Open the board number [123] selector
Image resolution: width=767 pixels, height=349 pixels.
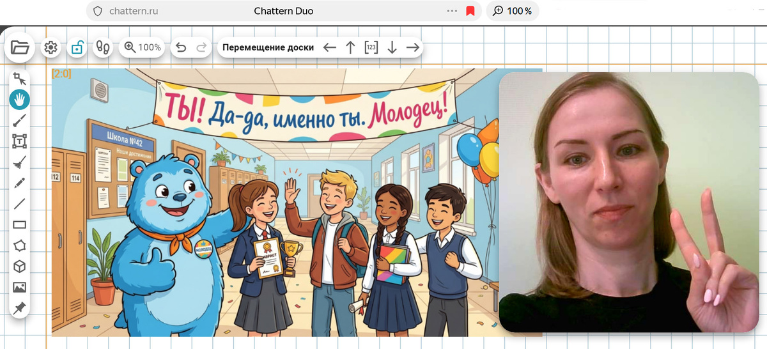click(x=371, y=47)
